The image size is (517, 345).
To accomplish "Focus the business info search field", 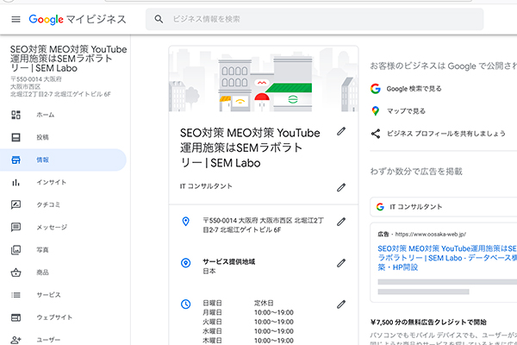I will [x=315, y=19].
